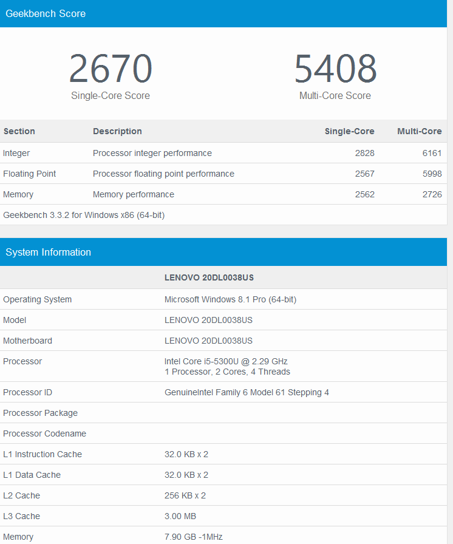Click the Section column header
The image size is (453, 544).
pos(19,131)
